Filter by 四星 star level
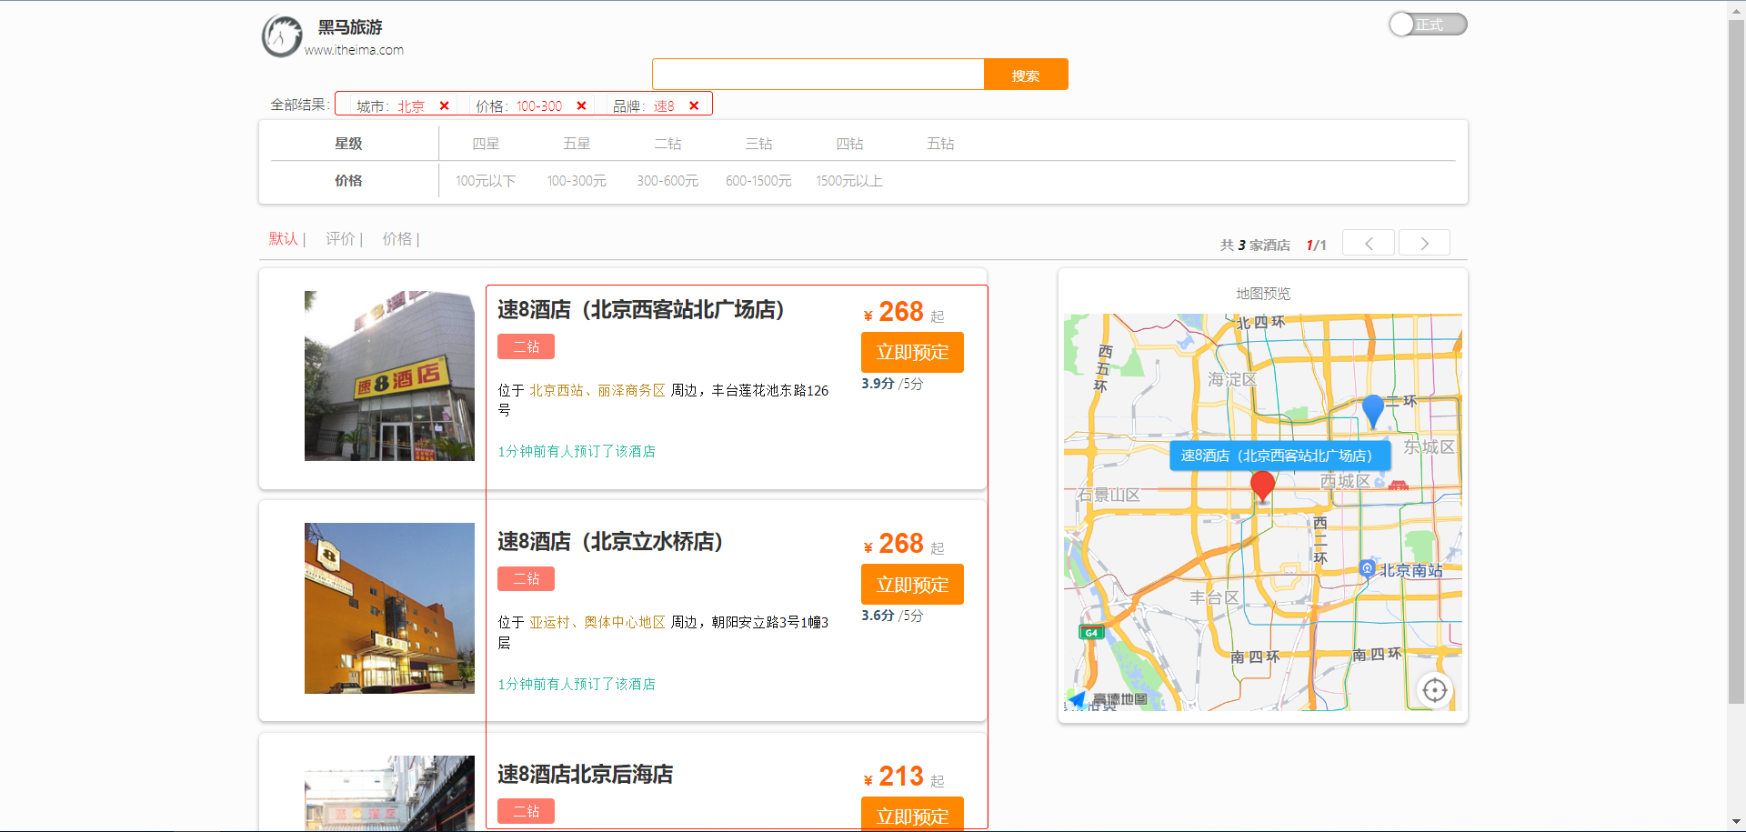Screen dimensions: 1746x832 point(486,144)
